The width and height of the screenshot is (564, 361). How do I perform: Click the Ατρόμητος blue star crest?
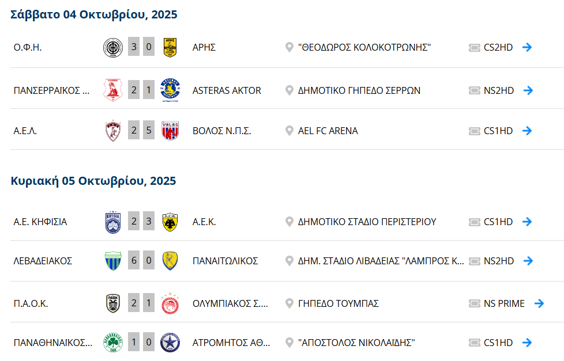tap(170, 343)
